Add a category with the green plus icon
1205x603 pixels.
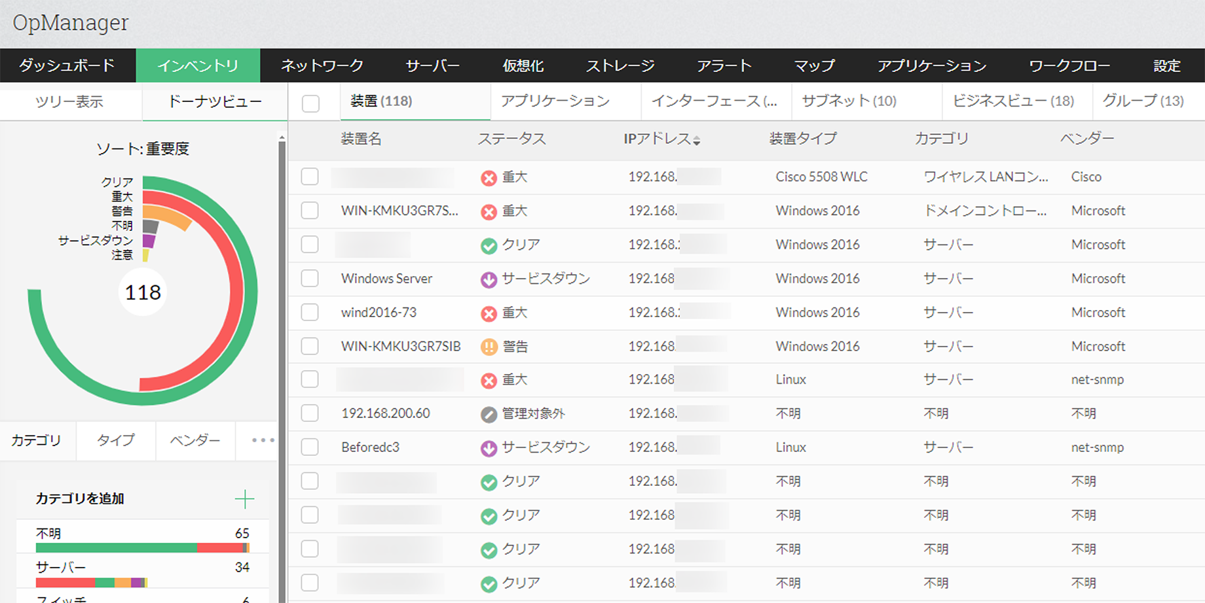tap(244, 499)
